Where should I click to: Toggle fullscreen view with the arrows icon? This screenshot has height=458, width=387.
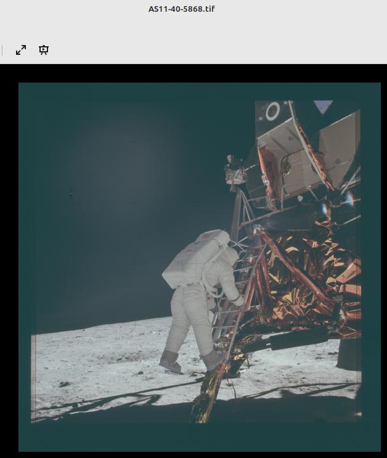(21, 50)
